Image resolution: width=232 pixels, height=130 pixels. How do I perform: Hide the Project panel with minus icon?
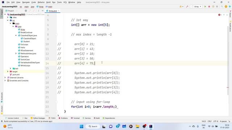[43, 11]
